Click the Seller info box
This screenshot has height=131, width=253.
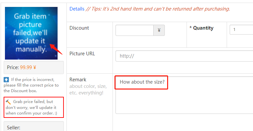click(x=34, y=126)
